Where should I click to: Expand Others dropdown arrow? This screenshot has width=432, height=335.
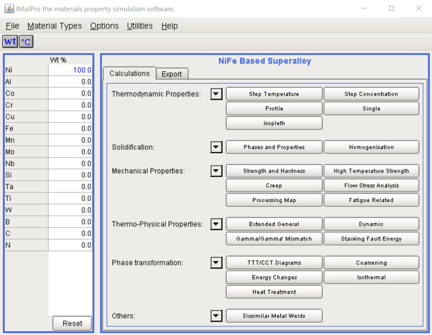(216, 316)
